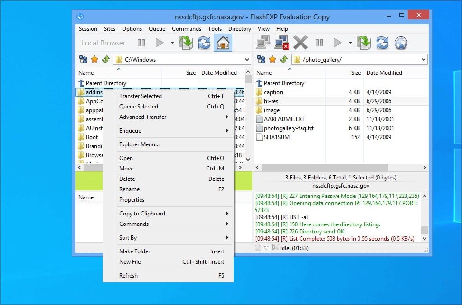Expand the Enqueue submenu
The width and height of the screenshot is (462, 305).
pos(168,131)
